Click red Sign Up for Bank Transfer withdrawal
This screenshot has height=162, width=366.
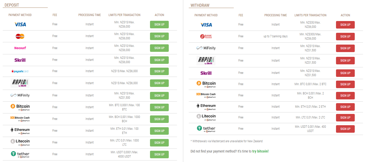(x=345, y=37)
